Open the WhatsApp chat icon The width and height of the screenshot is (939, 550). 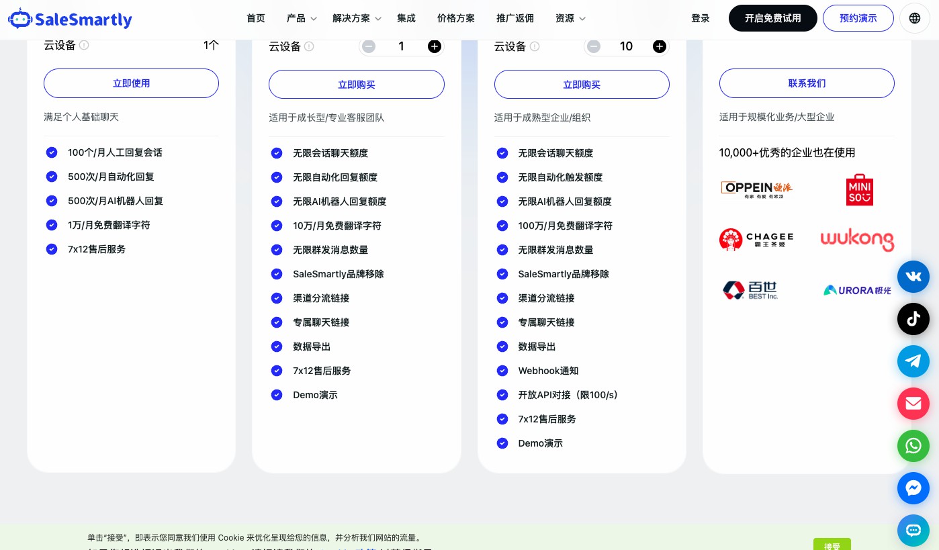tap(913, 446)
